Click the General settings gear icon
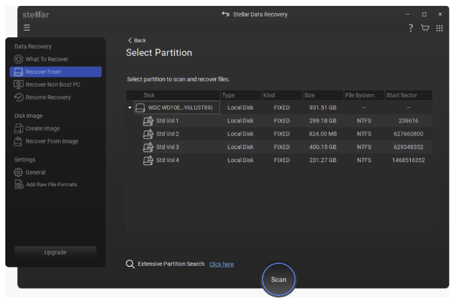Viewport: 455px width, 300px height. pos(18,172)
